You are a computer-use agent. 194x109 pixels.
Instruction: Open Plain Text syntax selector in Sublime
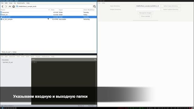coord(91,106)
